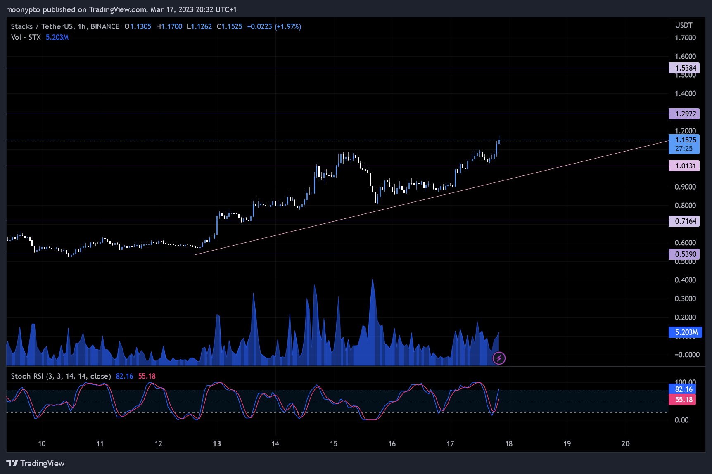Image resolution: width=712 pixels, height=474 pixels.
Task: Click the O1.1305 open value in header
Action: (x=138, y=26)
